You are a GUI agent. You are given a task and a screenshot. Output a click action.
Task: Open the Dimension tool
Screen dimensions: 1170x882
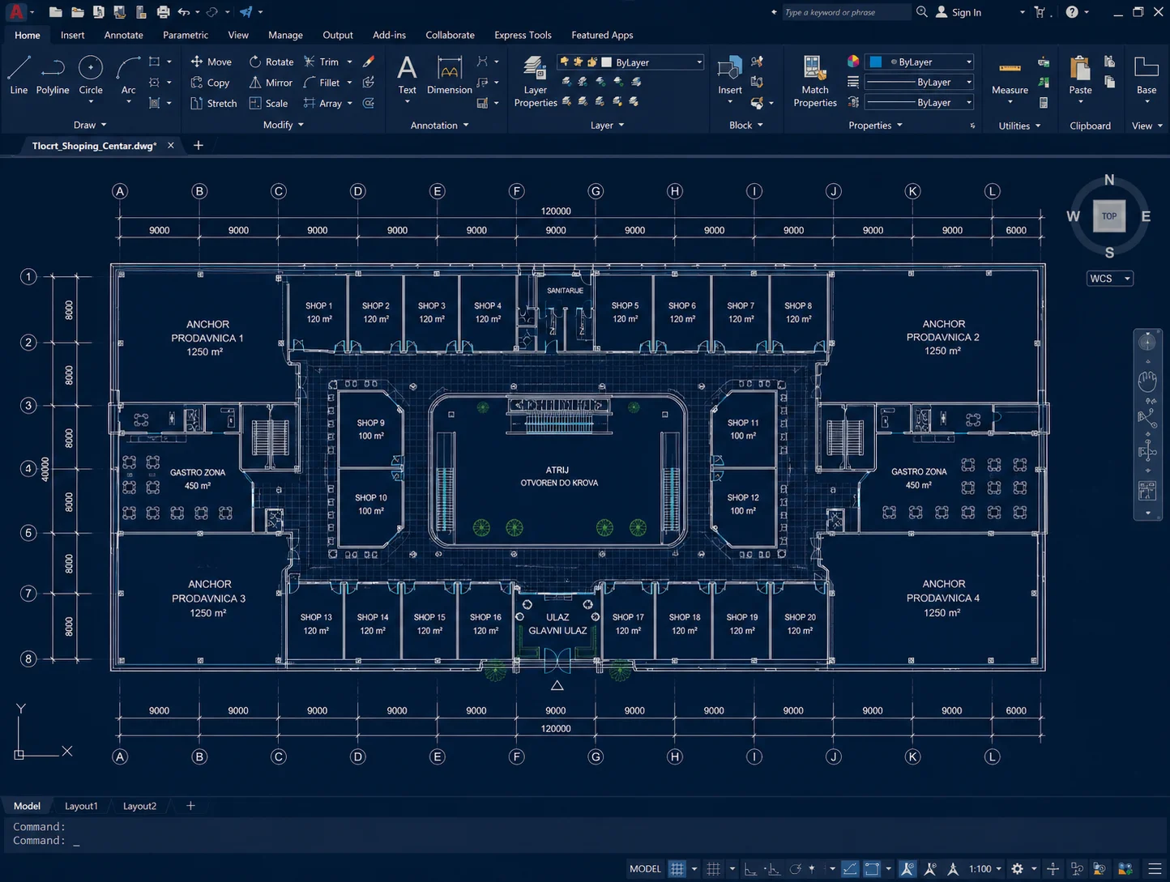(x=449, y=75)
